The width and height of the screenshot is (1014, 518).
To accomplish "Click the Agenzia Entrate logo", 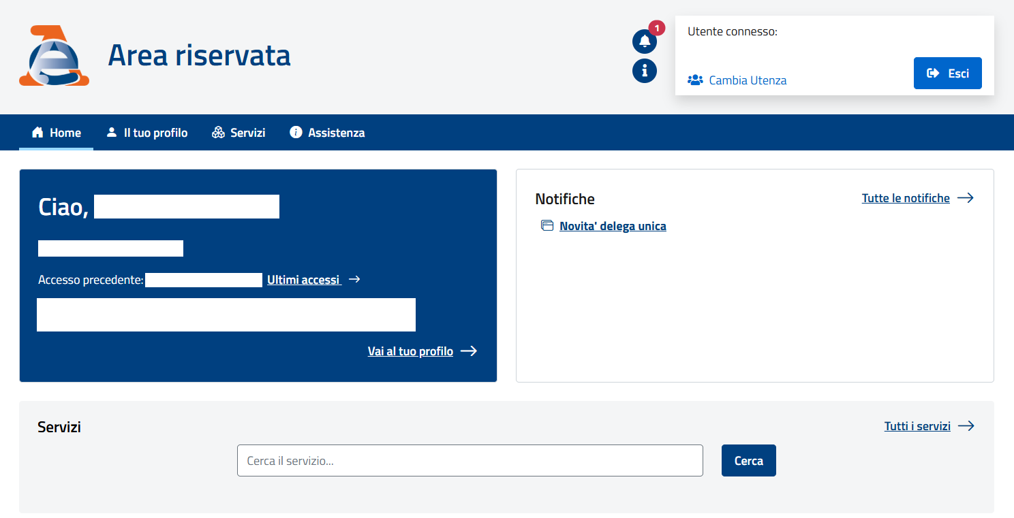I will [x=54, y=56].
